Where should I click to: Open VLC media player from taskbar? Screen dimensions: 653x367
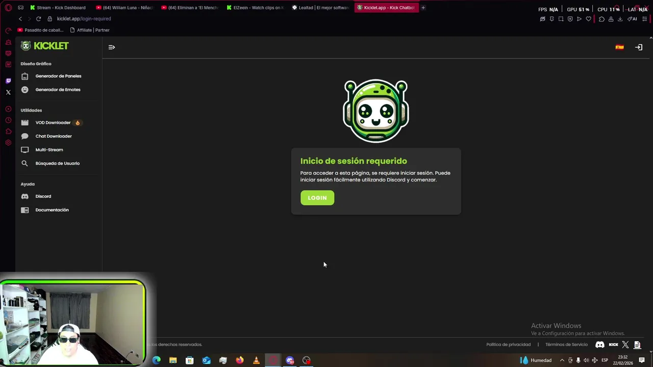pyautogui.click(x=256, y=360)
